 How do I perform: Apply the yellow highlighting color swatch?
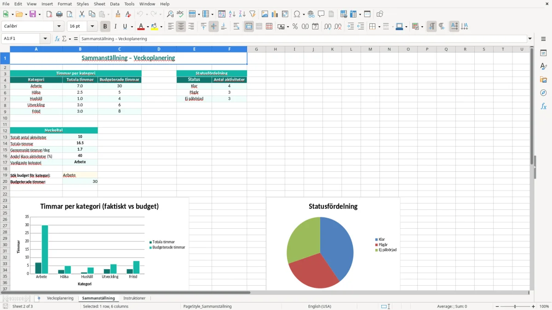[155, 27]
